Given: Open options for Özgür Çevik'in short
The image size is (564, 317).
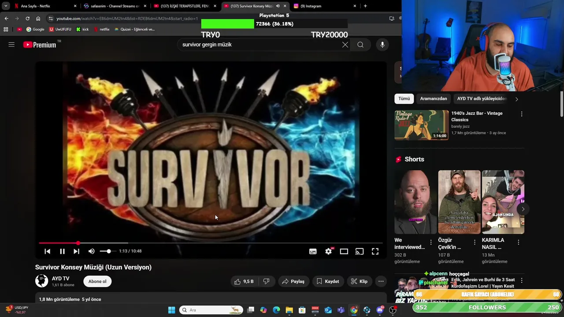Looking at the screenshot, I should tap(475, 242).
